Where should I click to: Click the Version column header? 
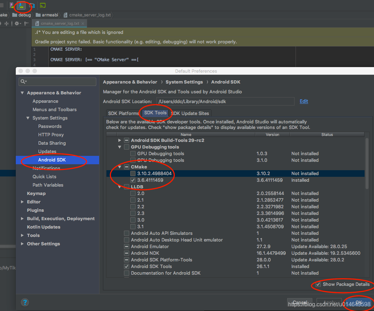click(x=272, y=135)
